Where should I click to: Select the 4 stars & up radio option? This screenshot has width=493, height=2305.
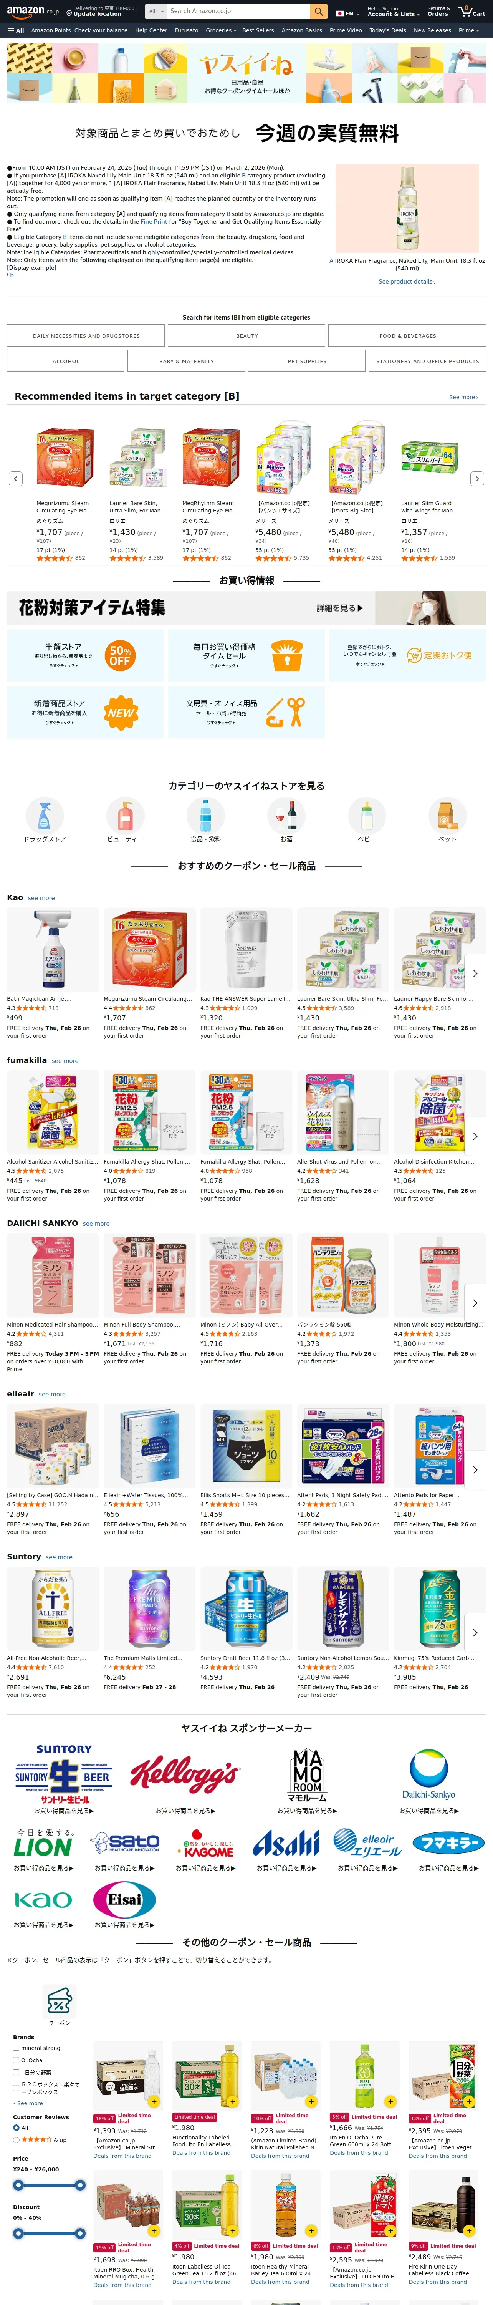point(16,2139)
